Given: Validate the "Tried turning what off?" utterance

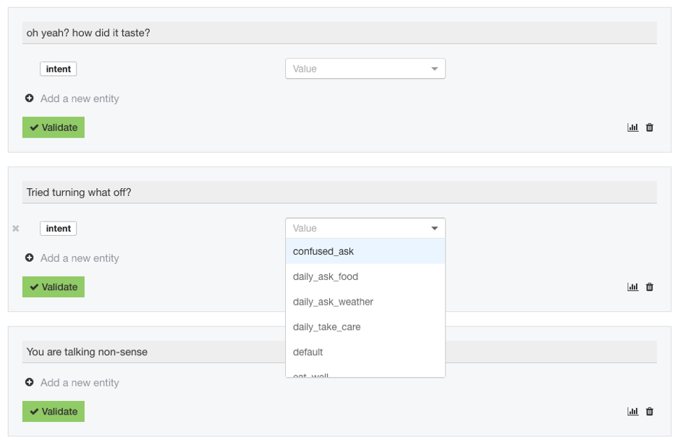Looking at the screenshot, I should point(54,287).
